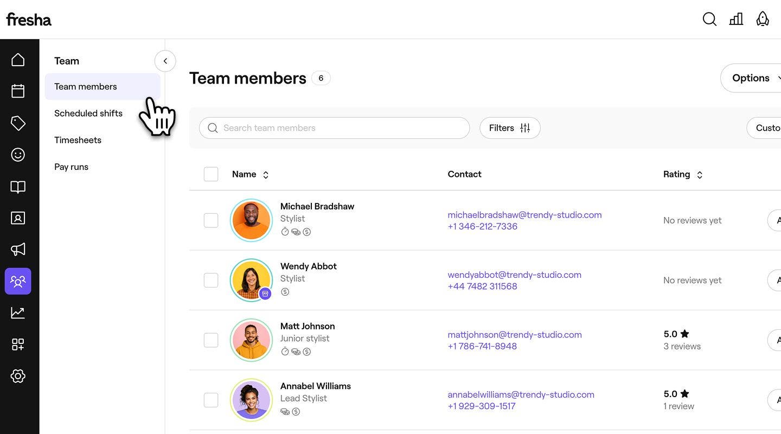The height and width of the screenshot is (434, 781).
Task: Select Matt Johnson's row checkbox
Action: coord(211,340)
